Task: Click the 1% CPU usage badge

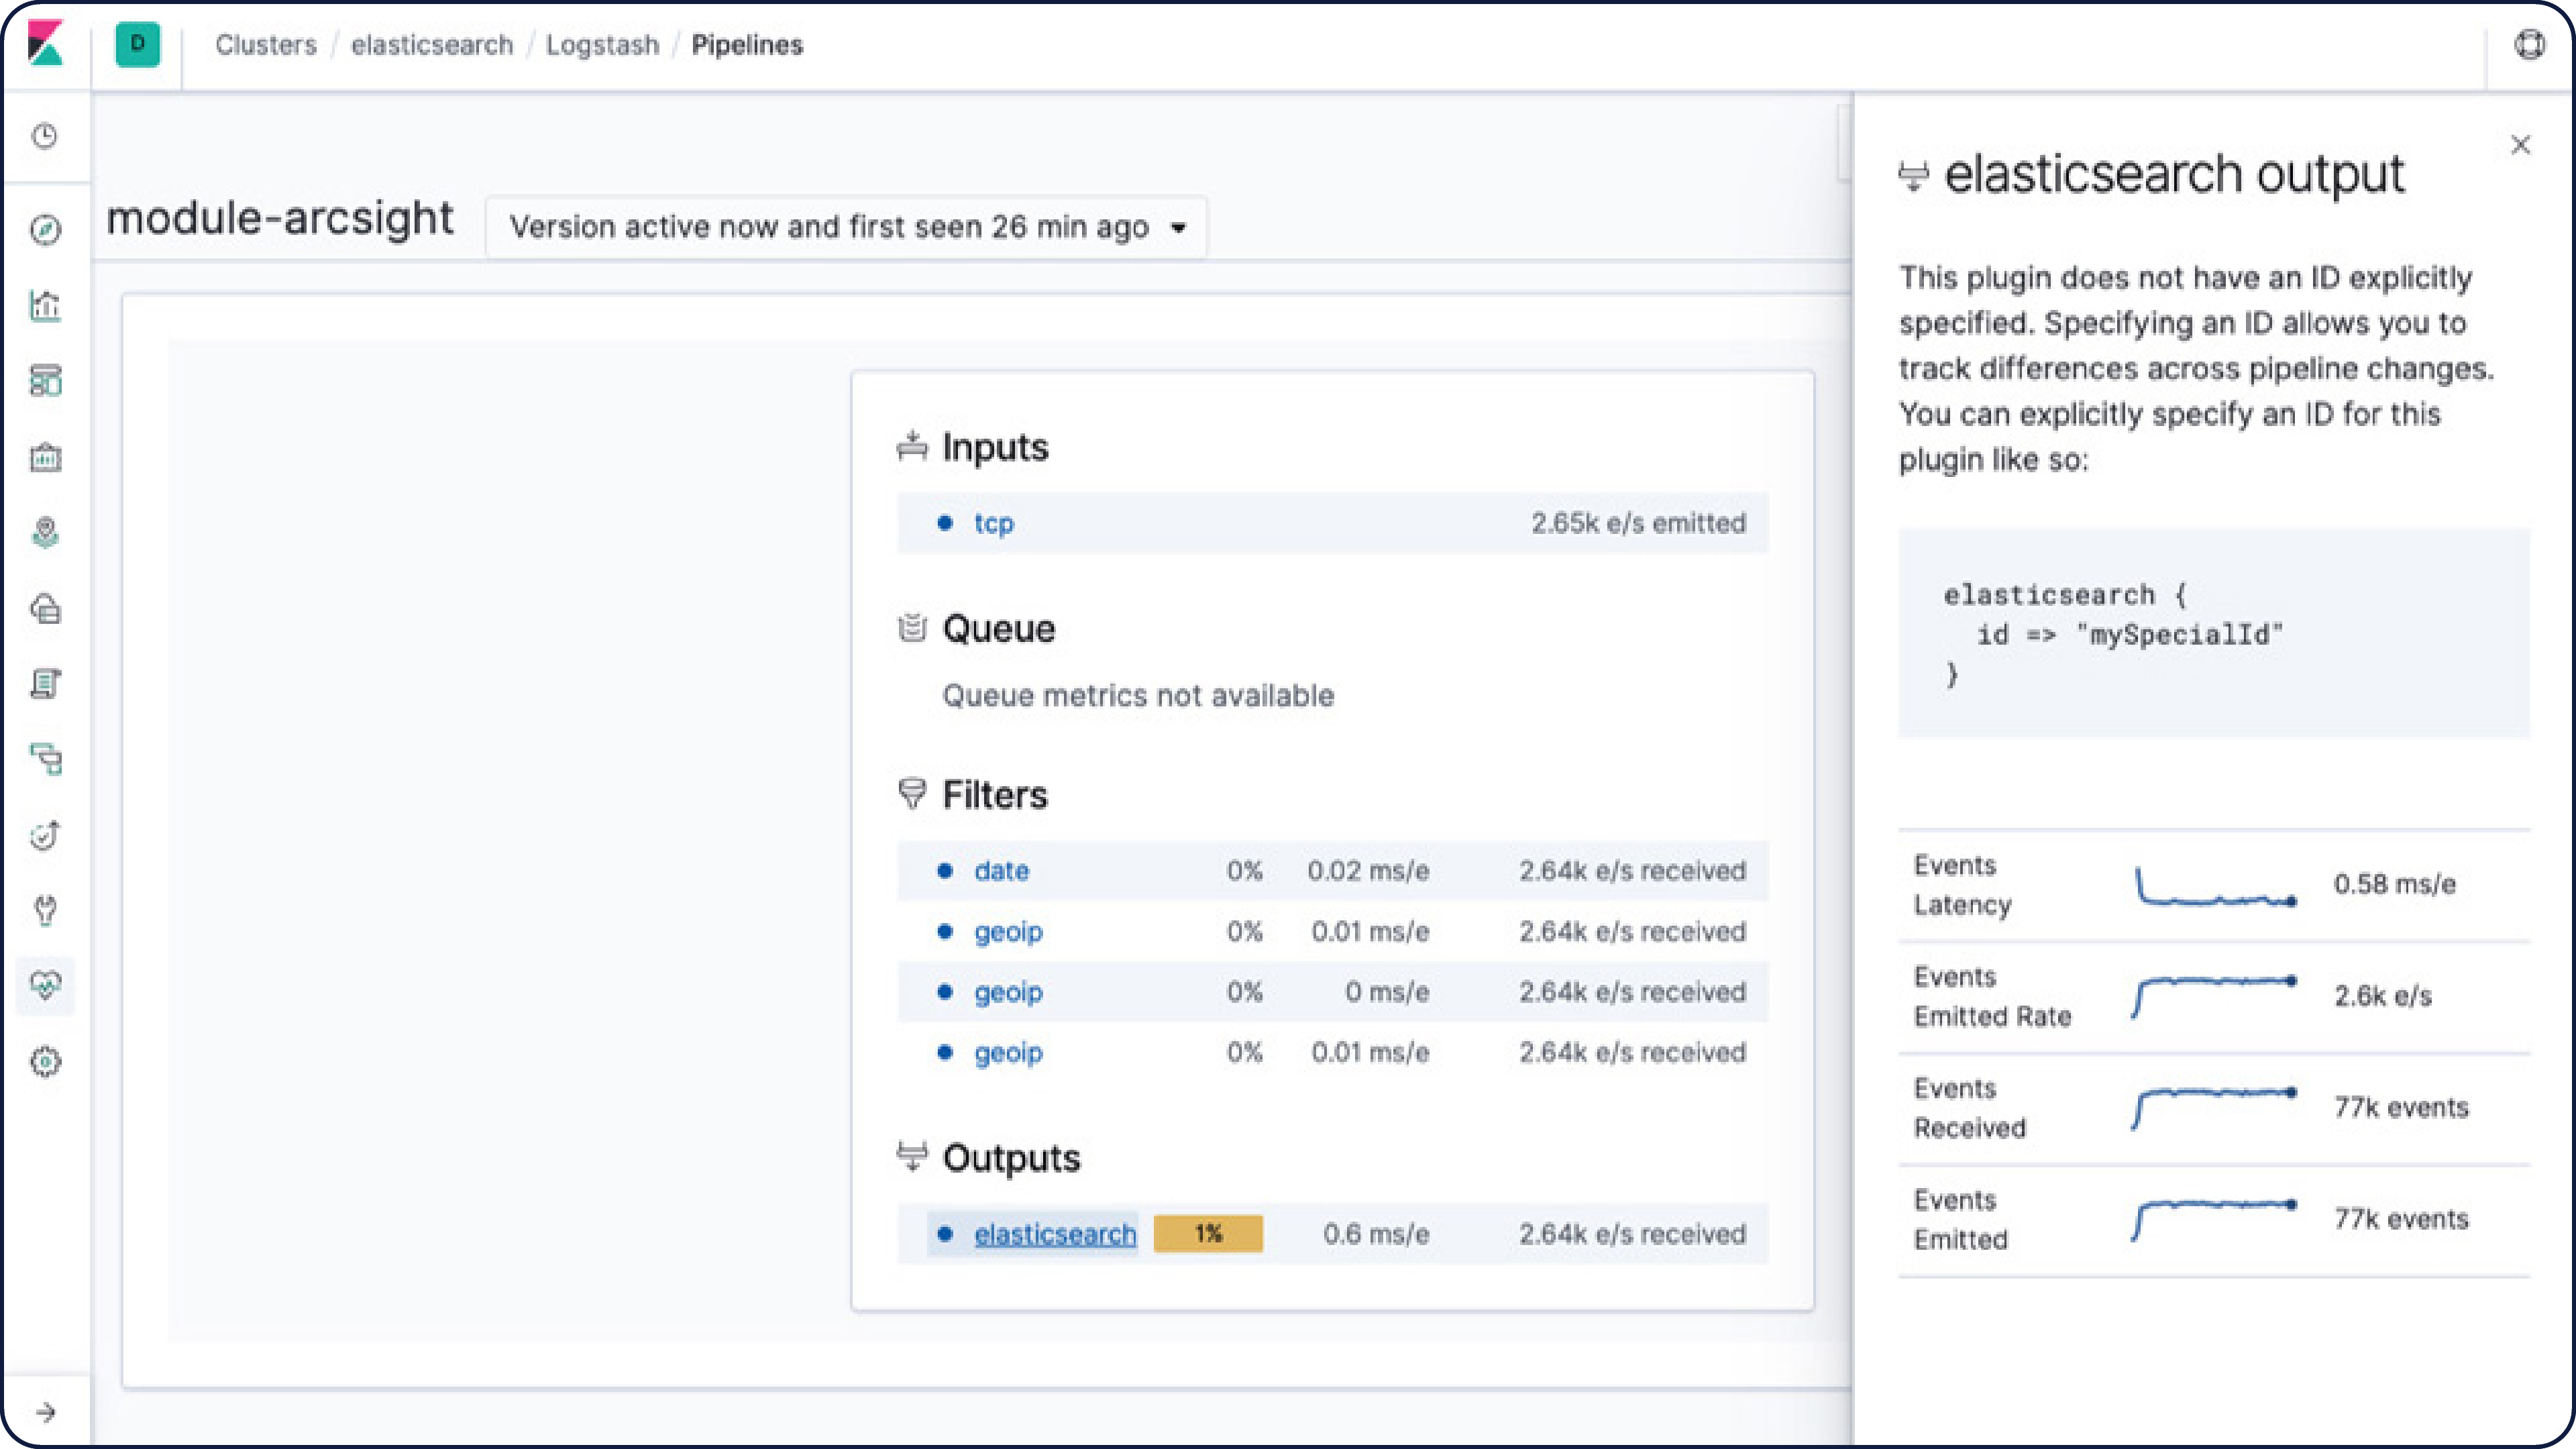Action: click(x=1208, y=1234)
